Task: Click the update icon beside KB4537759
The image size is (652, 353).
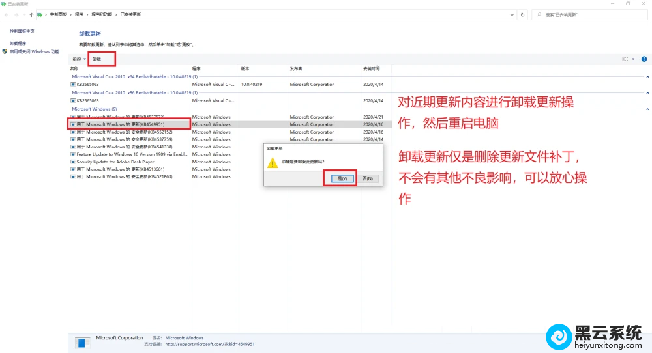Action: click(x=73, y=139)
